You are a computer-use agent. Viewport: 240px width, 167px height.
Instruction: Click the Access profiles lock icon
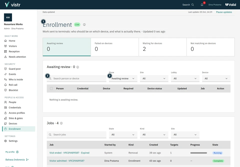tap(5, 113)
